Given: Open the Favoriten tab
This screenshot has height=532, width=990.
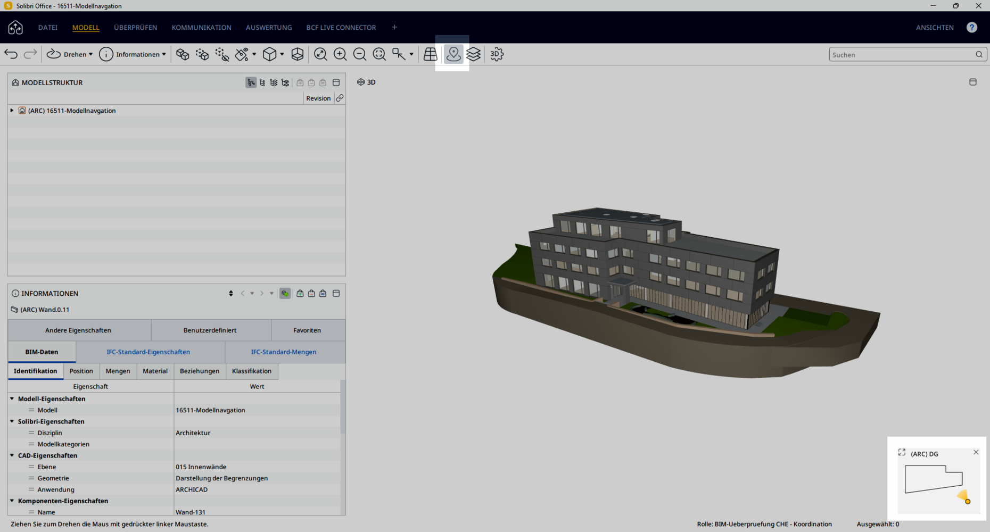Looking at the screenshot, I should click(307, 330).
